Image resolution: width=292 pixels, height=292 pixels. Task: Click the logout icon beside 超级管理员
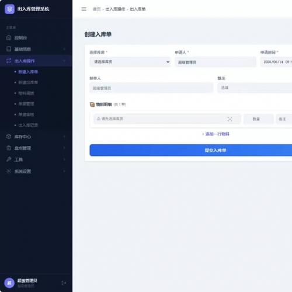pos(64,283)
